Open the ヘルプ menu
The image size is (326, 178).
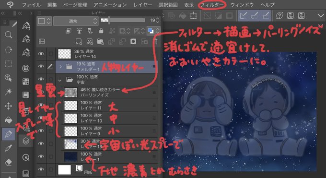coord(268,5)
